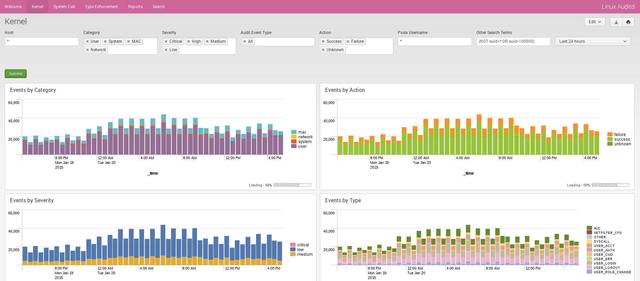Toggle the low legend swatch
640x281 pixels.
click(293, 250)
